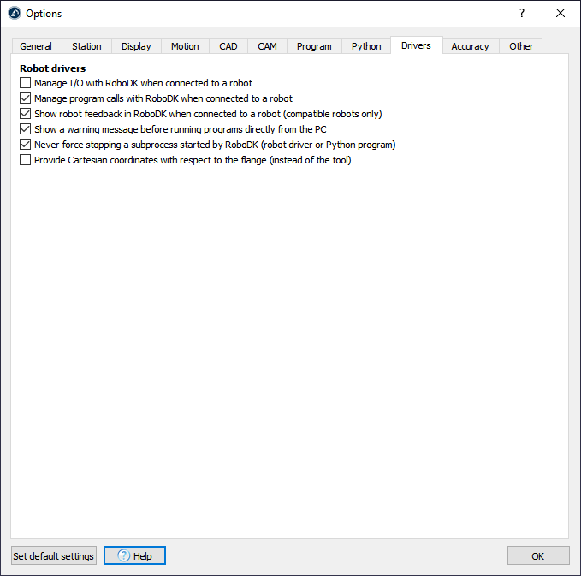The height and width of the screenshot is (576, 581).
Task: Go to the Display tab
Action: (x=136, y=46)
